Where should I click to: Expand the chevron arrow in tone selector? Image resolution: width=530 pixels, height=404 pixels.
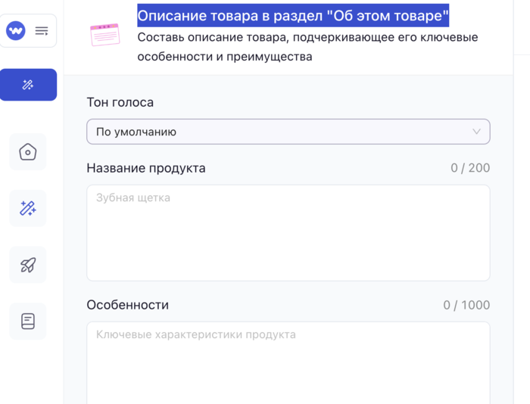click(x=476, y=132)
